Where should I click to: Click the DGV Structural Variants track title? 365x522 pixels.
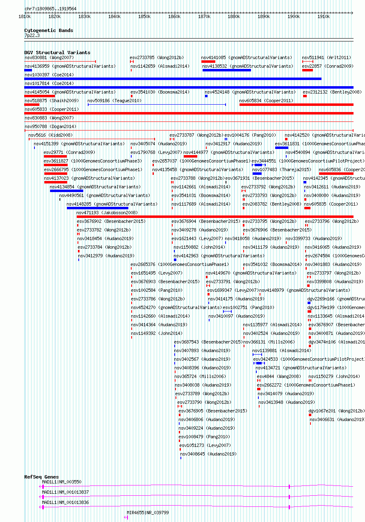pyautogui.click(x=57, y=53)
